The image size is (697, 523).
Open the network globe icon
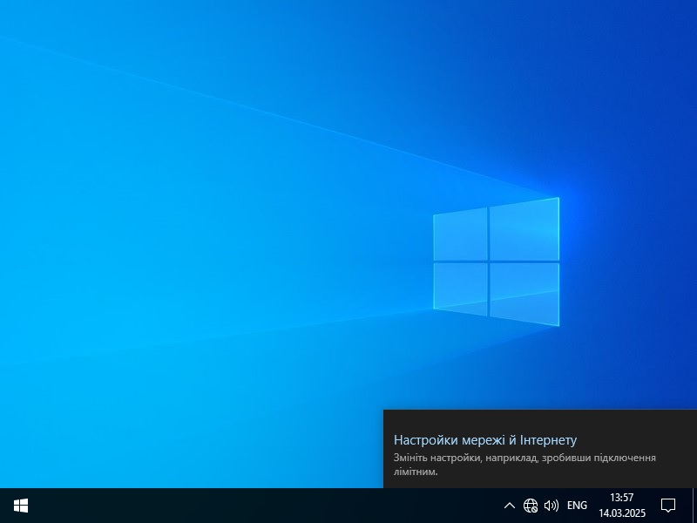[x=530, y=506]
